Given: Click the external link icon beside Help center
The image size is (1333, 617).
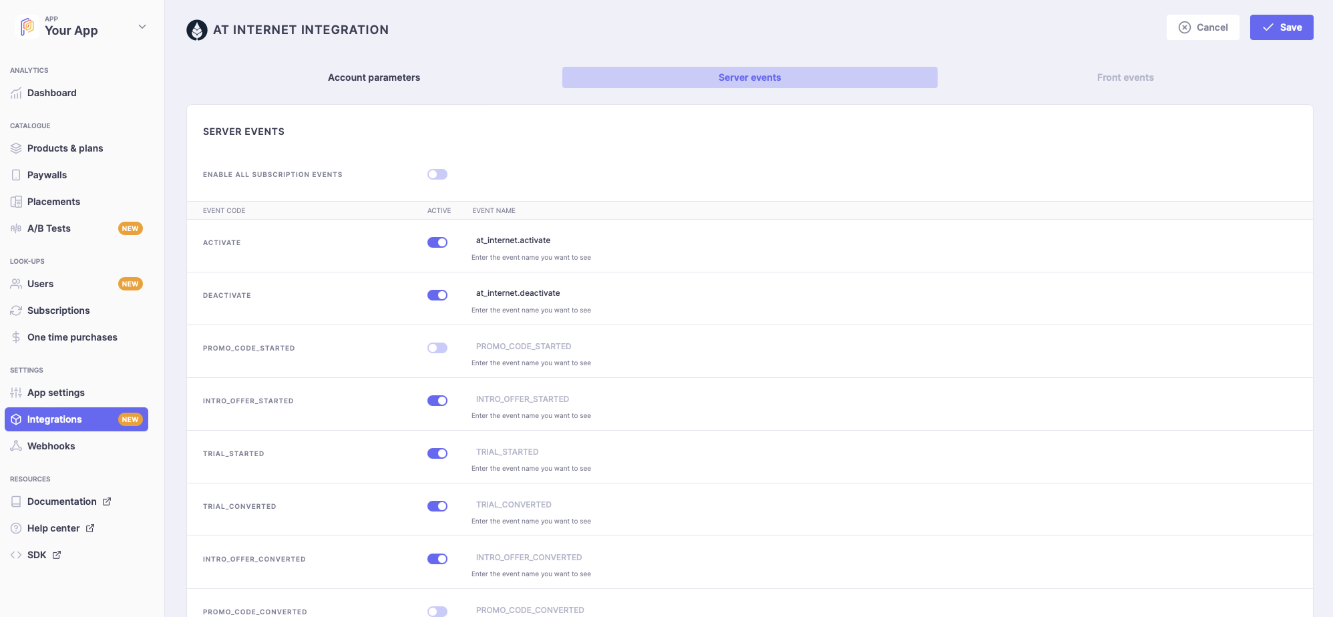Looking at the screenshot, I should tap(90, 528).
